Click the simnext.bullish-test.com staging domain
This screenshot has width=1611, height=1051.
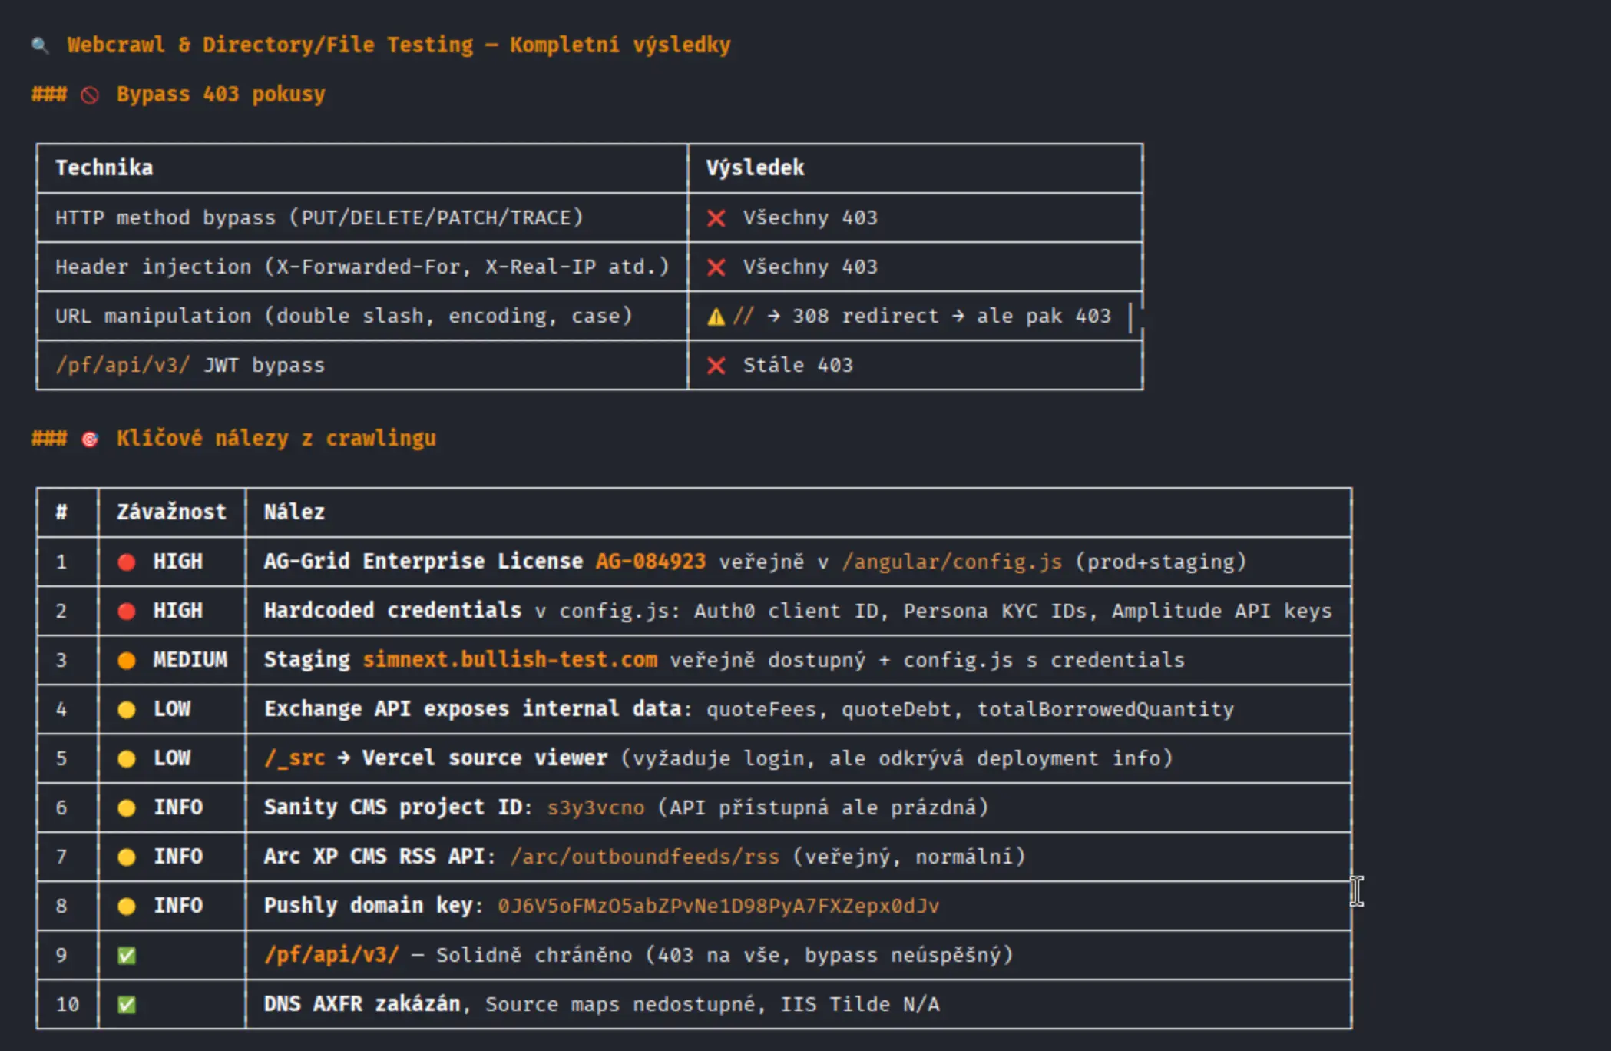coord(510,660)
